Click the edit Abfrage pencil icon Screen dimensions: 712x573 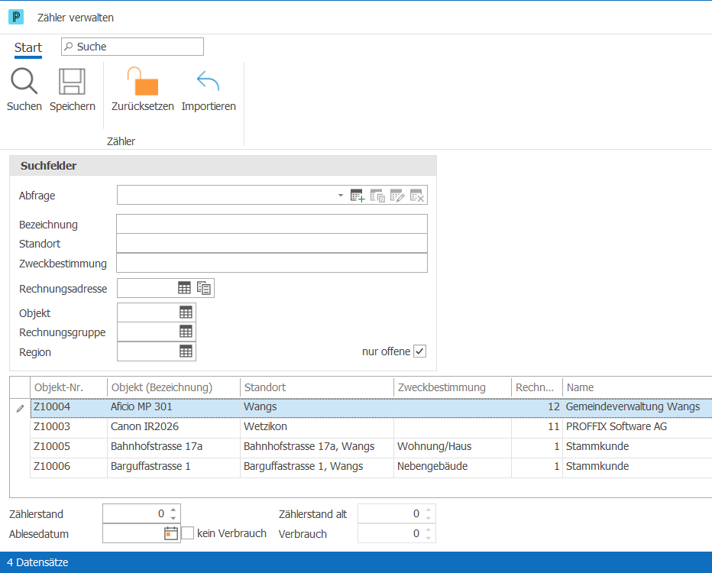click(x=397, y=196)
